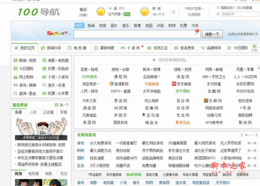Viewport: 260px width, 186px height.
Task: Open the 我的主页 home tab
Action: pos(25,48)
